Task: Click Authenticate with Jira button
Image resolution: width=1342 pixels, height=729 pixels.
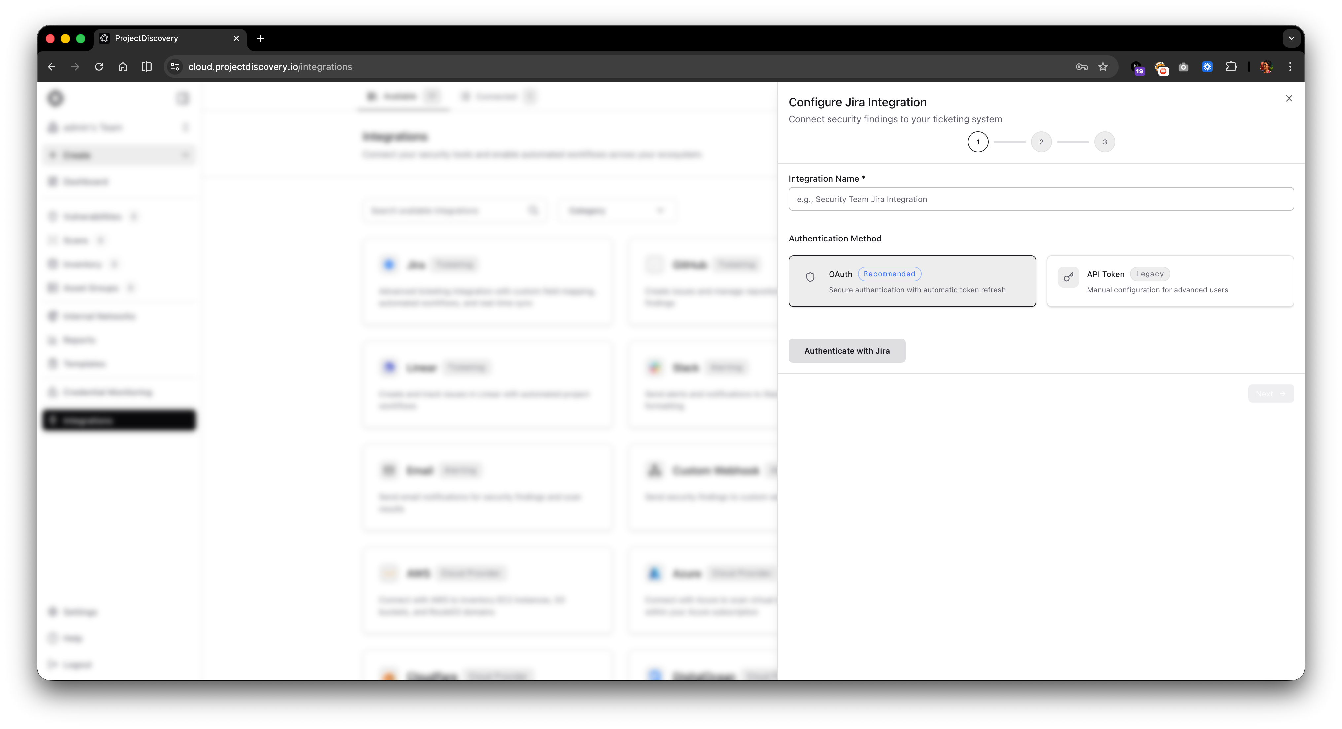Action: point(847,351)
